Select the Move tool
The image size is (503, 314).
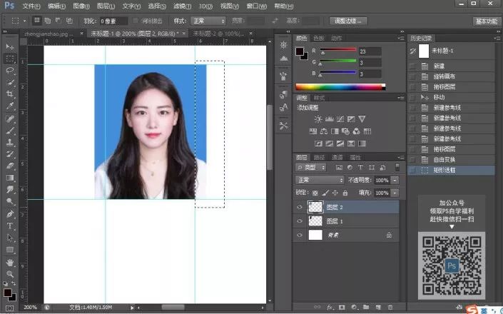point(10,47)
